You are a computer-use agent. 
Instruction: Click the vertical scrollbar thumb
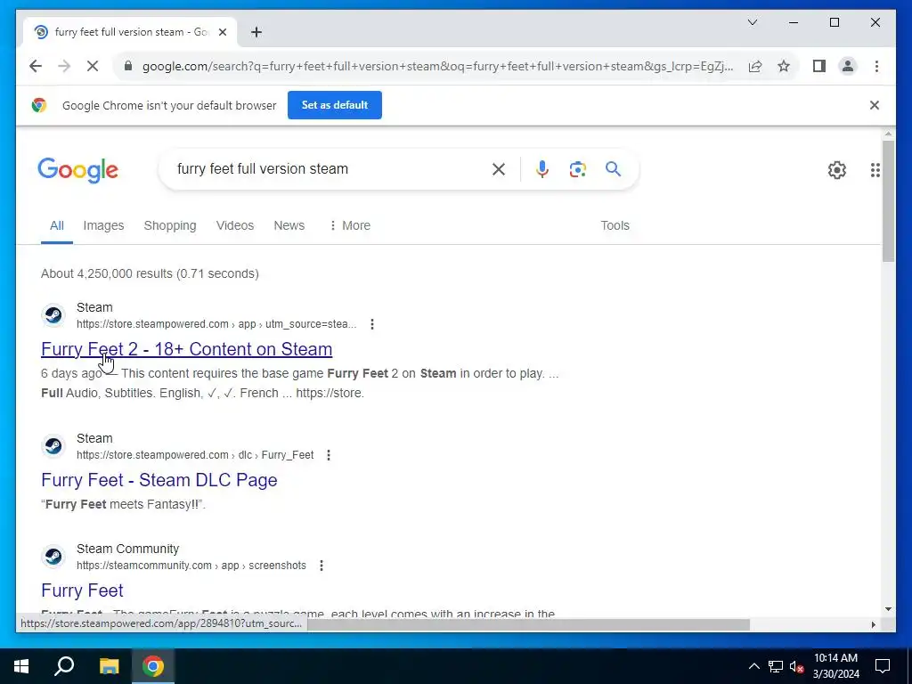pos(888,201)
